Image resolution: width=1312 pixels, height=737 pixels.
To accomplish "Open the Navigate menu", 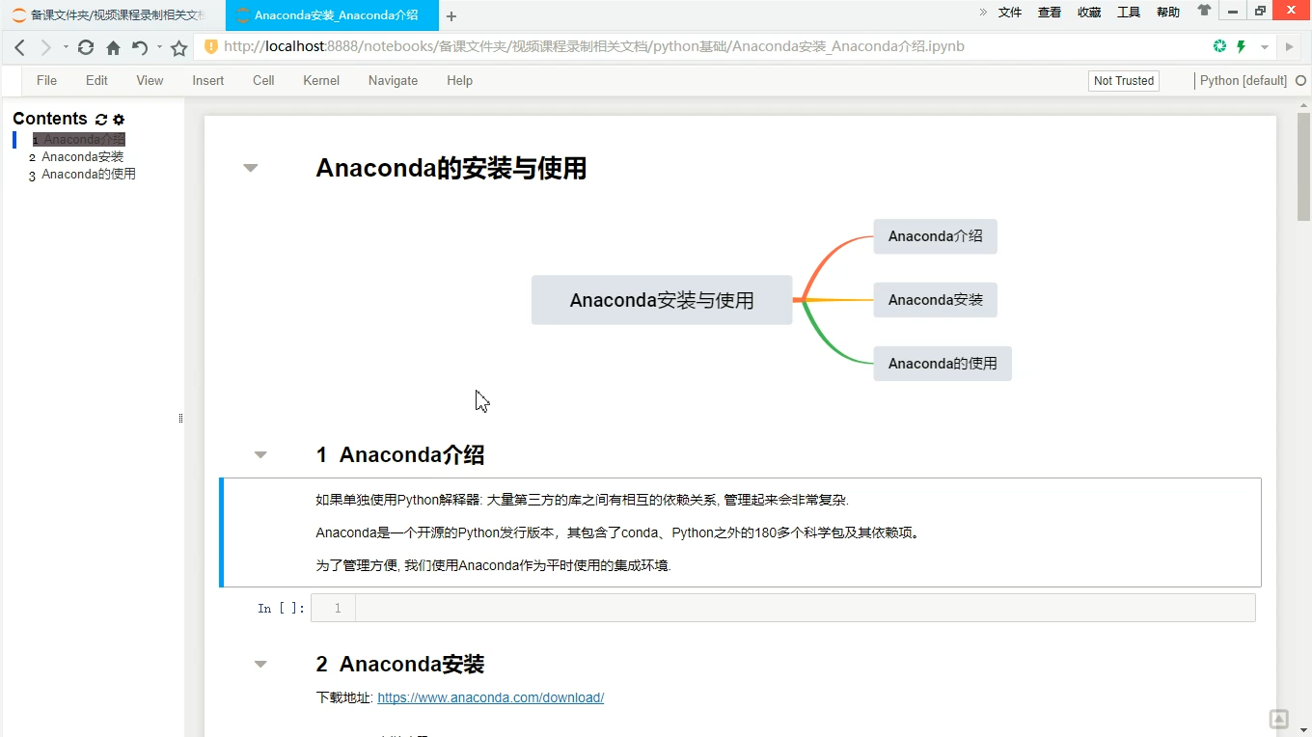I will pyautogui.click(x=393, y=80).
